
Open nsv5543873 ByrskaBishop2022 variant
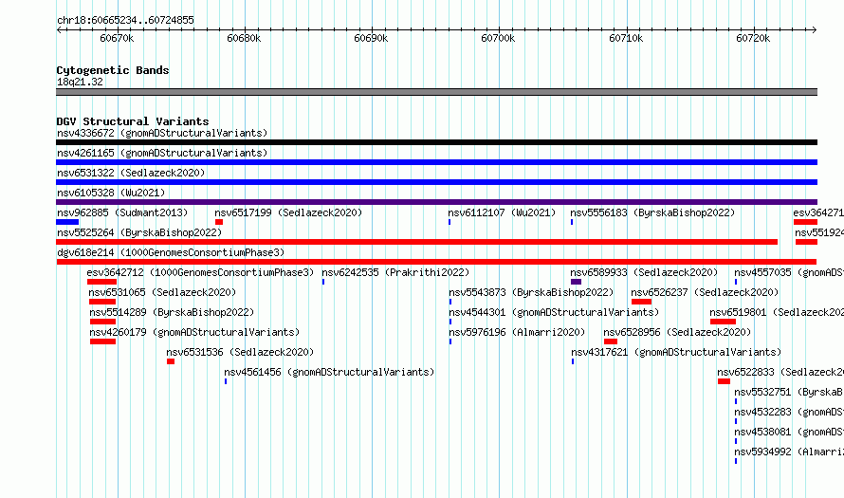click(x=531, y=292)
